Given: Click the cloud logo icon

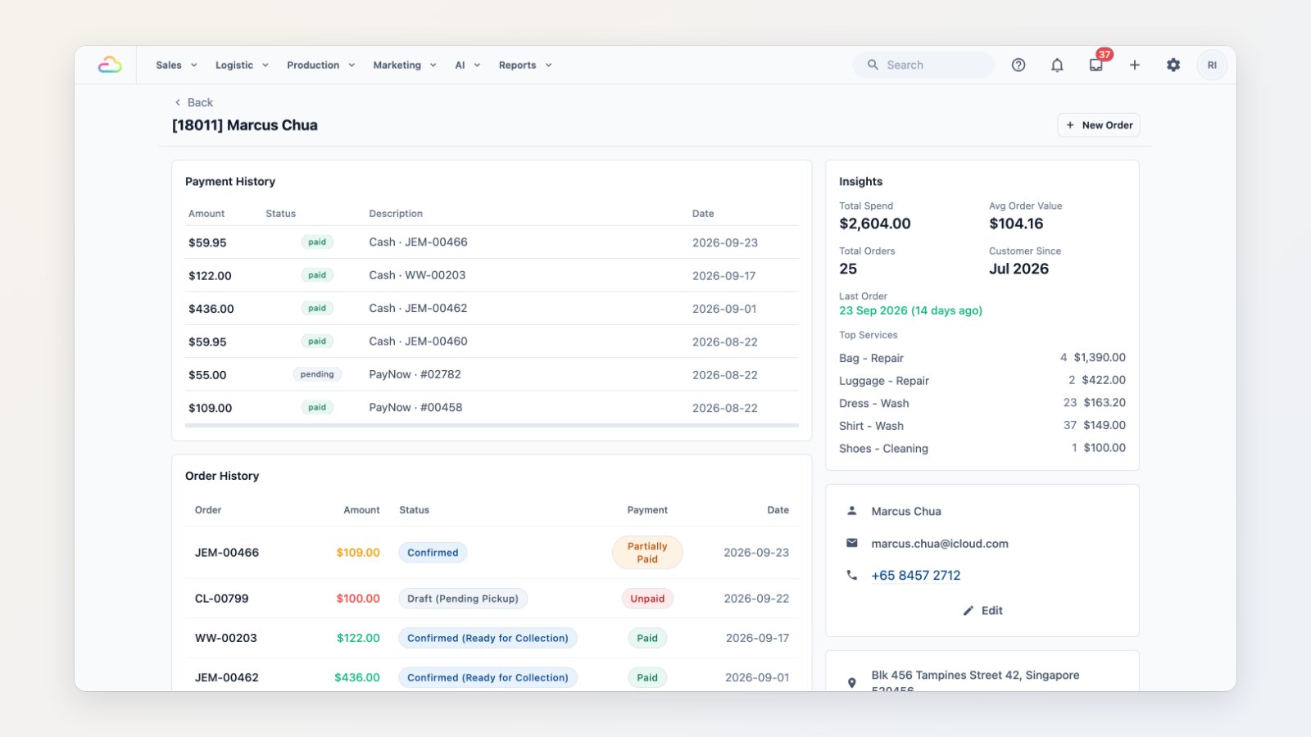Looking at the screenshot, I should point(110,65).
